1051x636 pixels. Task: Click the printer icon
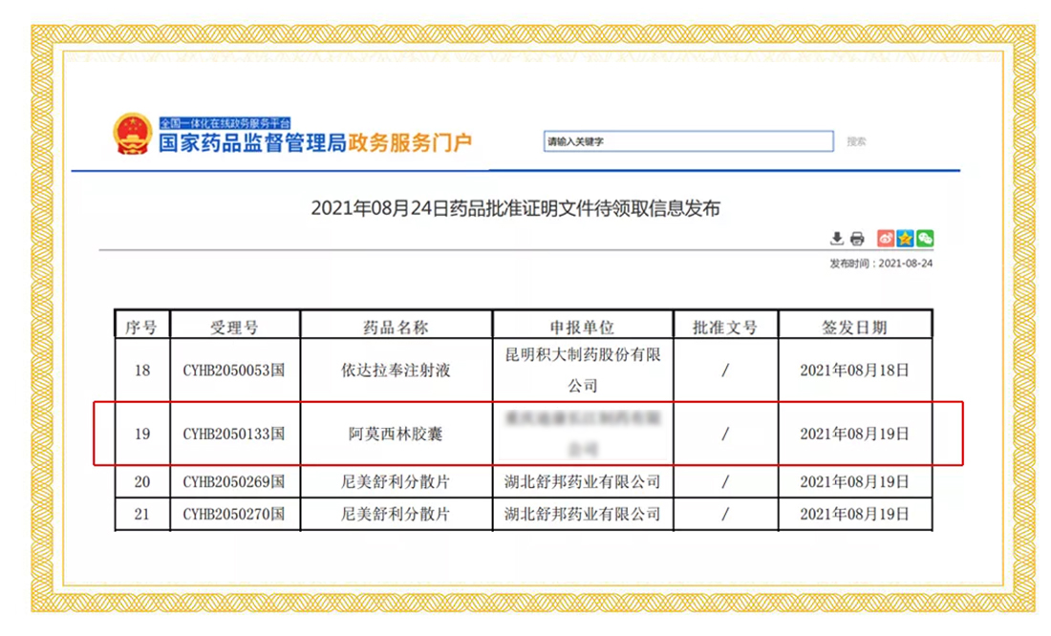tap(857, 239)
